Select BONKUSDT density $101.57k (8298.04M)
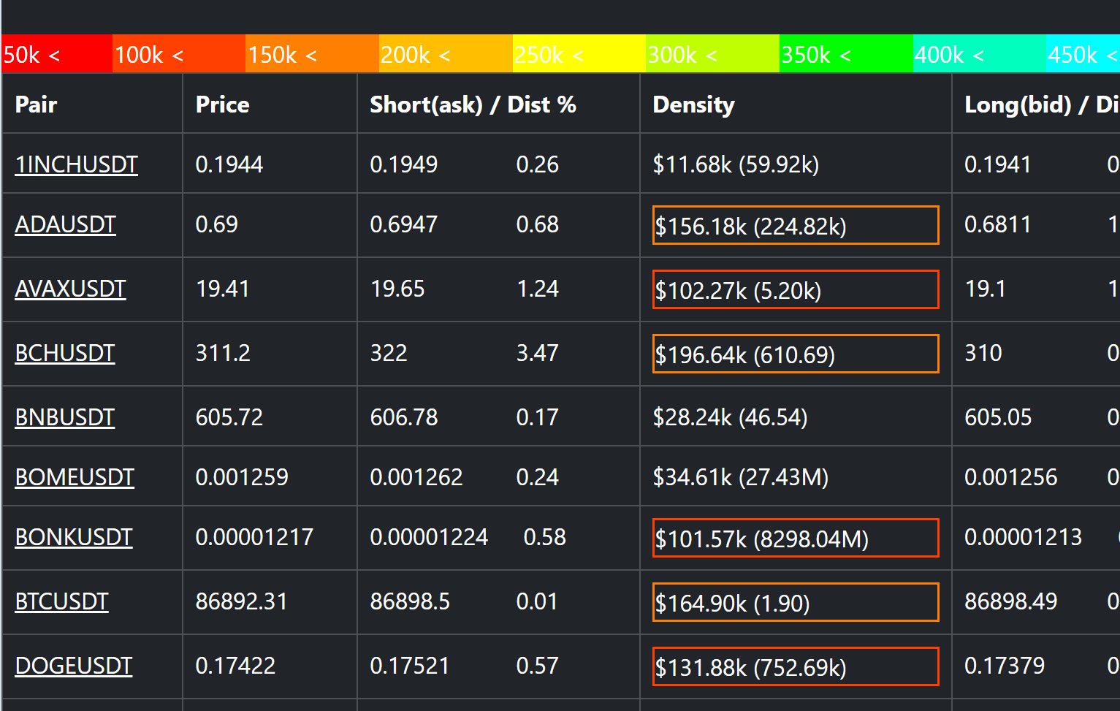This screenshot has height=711, width=1120. pyautogui.click(x=796, y=538)
